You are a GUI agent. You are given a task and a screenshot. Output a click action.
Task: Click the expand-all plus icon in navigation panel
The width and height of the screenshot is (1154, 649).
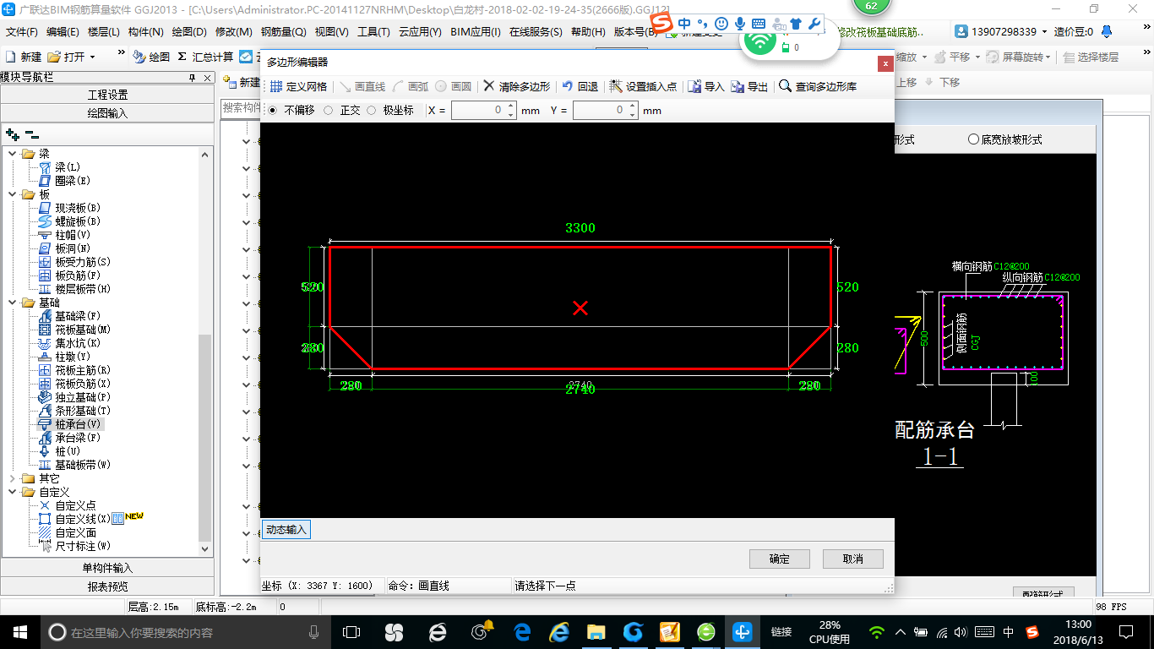12,134
